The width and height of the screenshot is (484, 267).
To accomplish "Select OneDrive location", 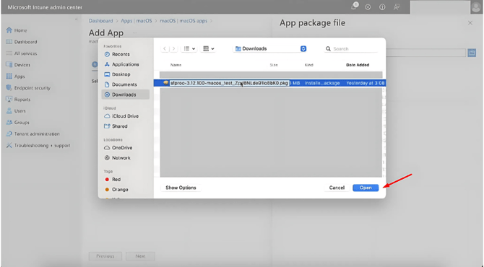I will coord(122,148).
